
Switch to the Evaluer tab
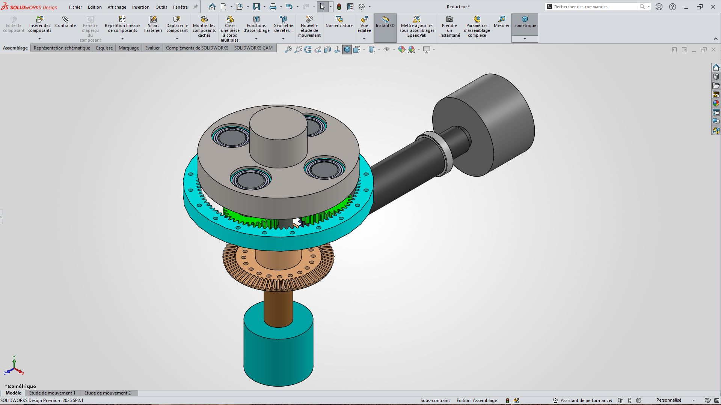(x=152, y=48)
